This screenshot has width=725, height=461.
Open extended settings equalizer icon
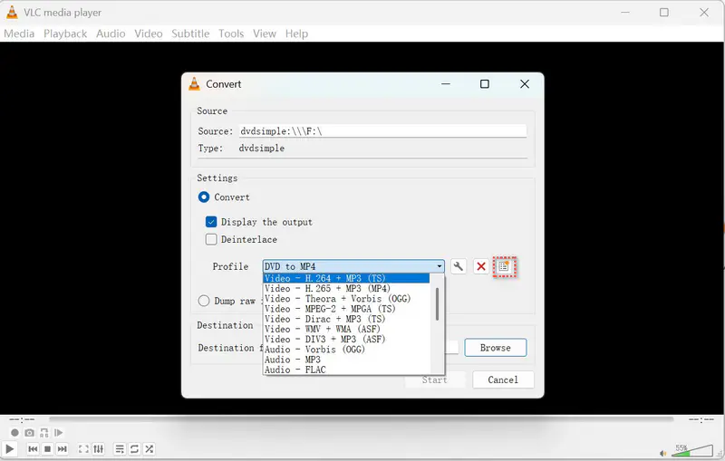pos(99,449)
